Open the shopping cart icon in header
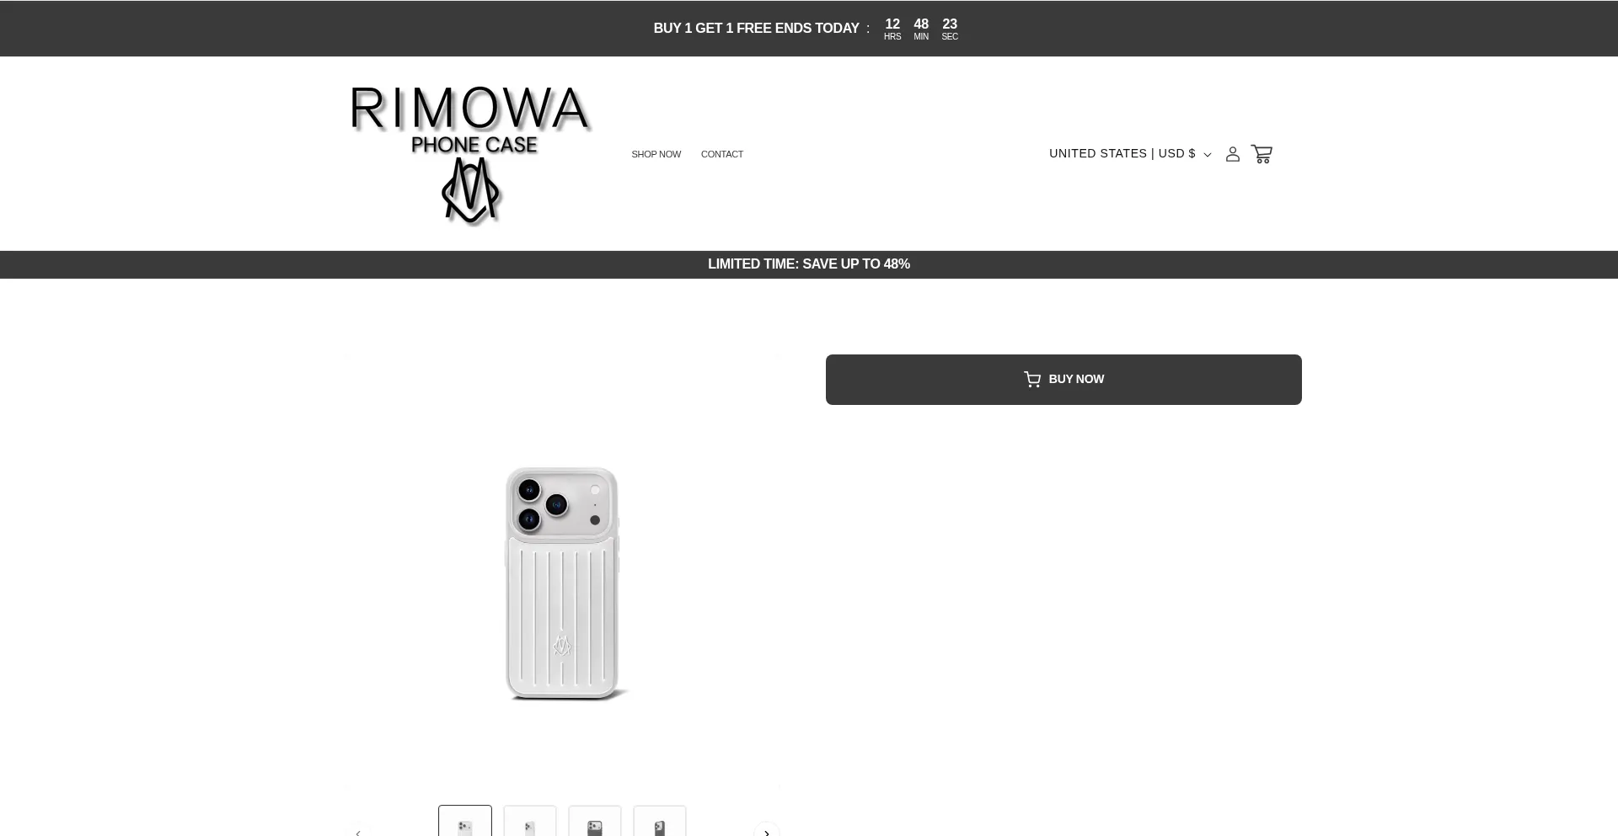Screen dimensions: 1618x836 pos(1262,154)
